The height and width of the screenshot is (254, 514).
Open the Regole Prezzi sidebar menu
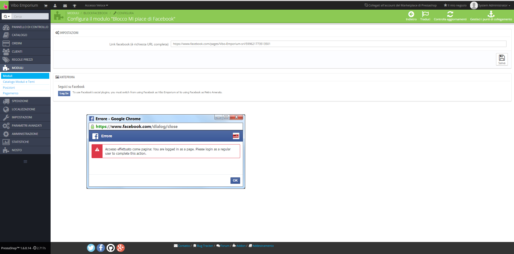pyautogui.click(x=25, y=60)
